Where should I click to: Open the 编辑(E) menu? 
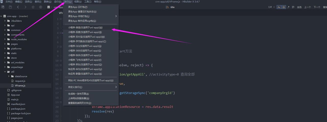point(19,2)
